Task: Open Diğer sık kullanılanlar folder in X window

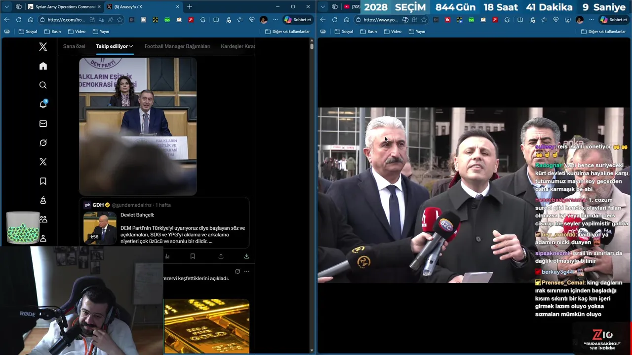Action: 287,32
